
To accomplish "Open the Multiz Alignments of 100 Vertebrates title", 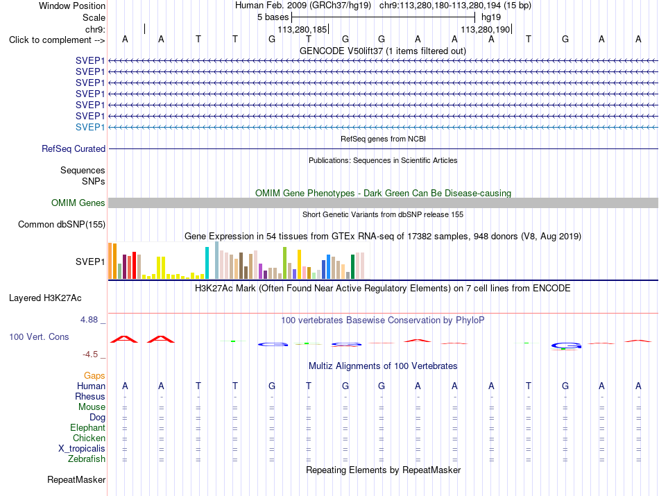I will pos(383,366).
